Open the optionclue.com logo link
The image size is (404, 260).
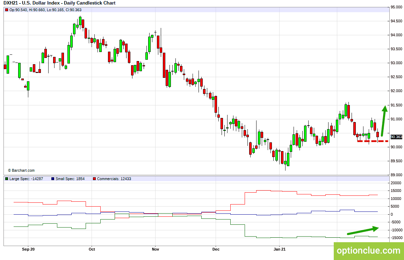(x=368, y=251)
